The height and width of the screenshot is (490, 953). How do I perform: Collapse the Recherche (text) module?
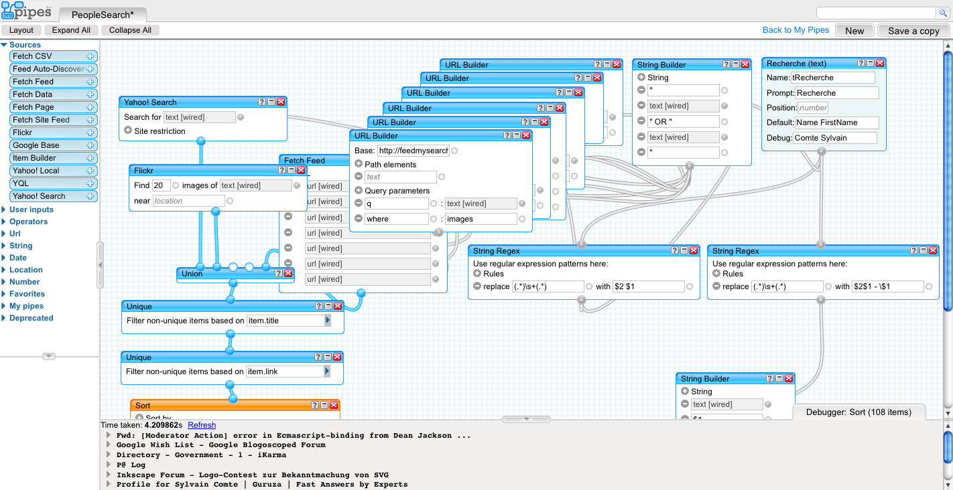(871, 63)
